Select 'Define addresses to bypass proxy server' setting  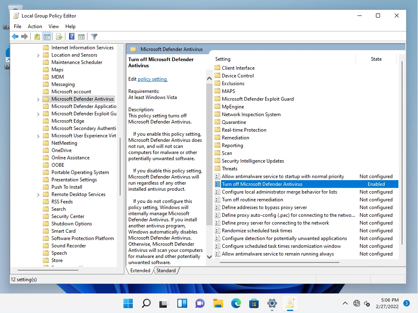coord(306,207)
